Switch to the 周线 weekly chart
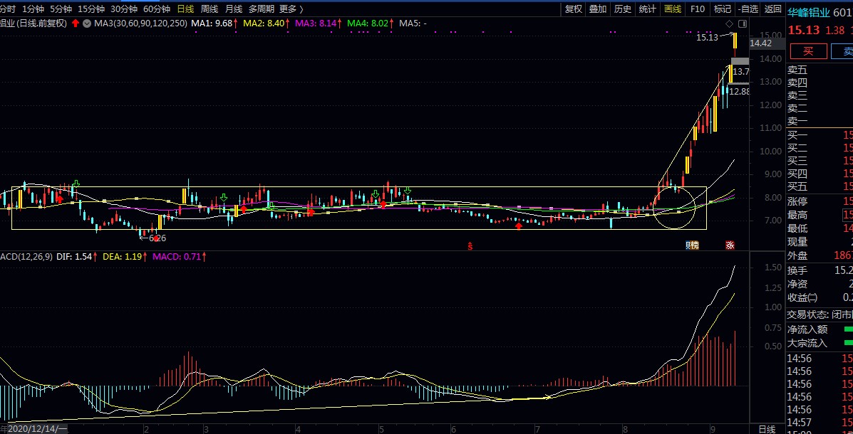This screenshot has height=434, width=853. pyautogui.click(x=210, y=9)
